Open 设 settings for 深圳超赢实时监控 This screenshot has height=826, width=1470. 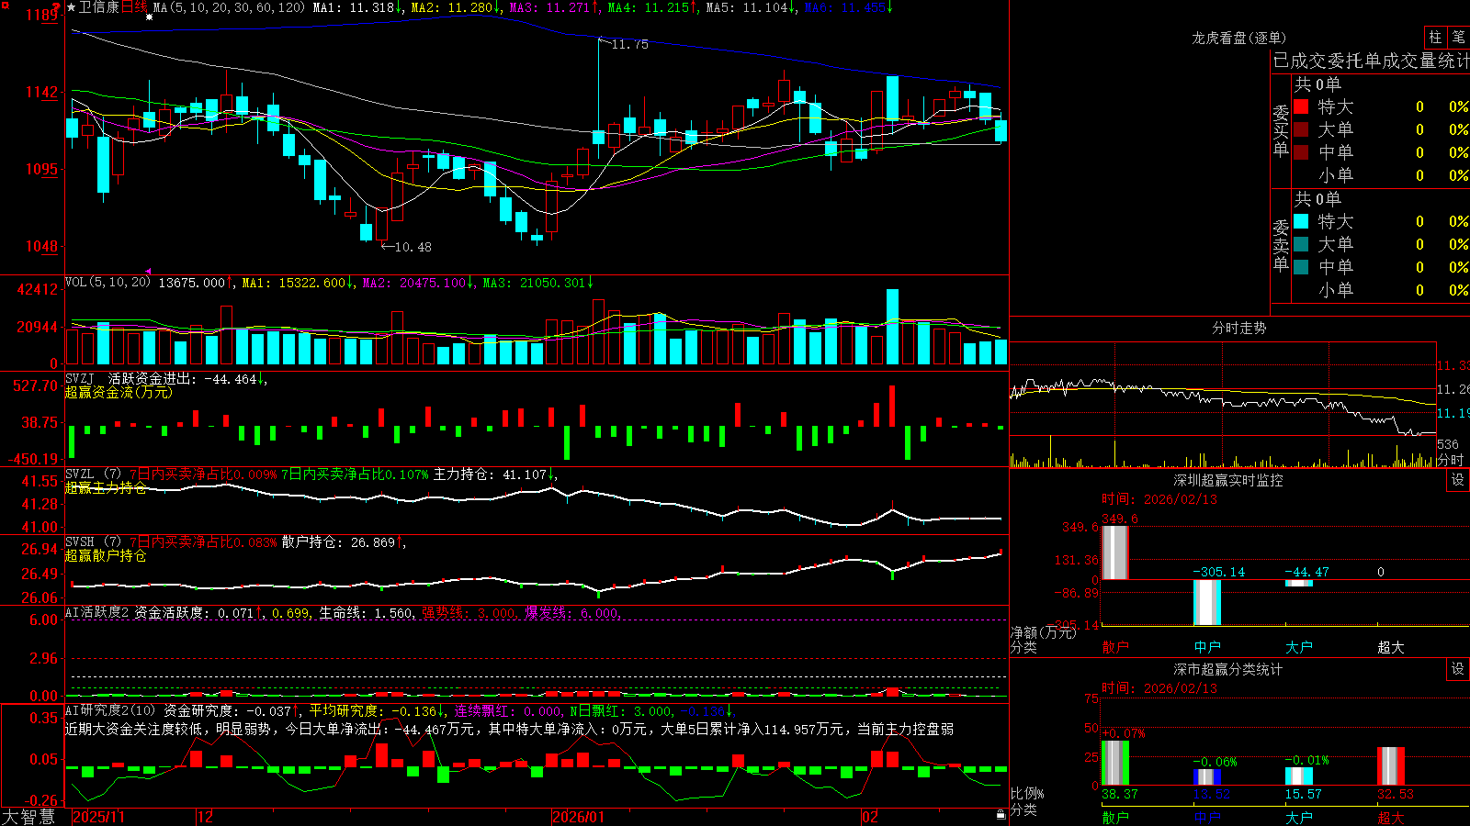[x=1458, y=480]
